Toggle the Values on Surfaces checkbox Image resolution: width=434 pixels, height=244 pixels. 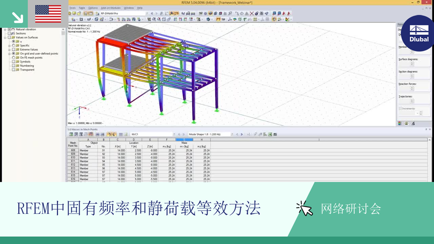point(9,37)
